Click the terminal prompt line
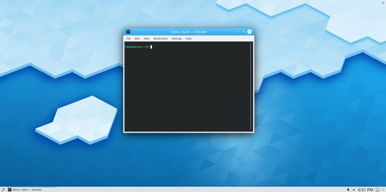386x192 pixels. click(x=138, y=47)
